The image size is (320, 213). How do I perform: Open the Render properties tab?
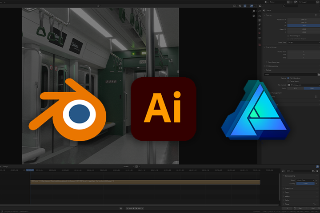(260, 16)
